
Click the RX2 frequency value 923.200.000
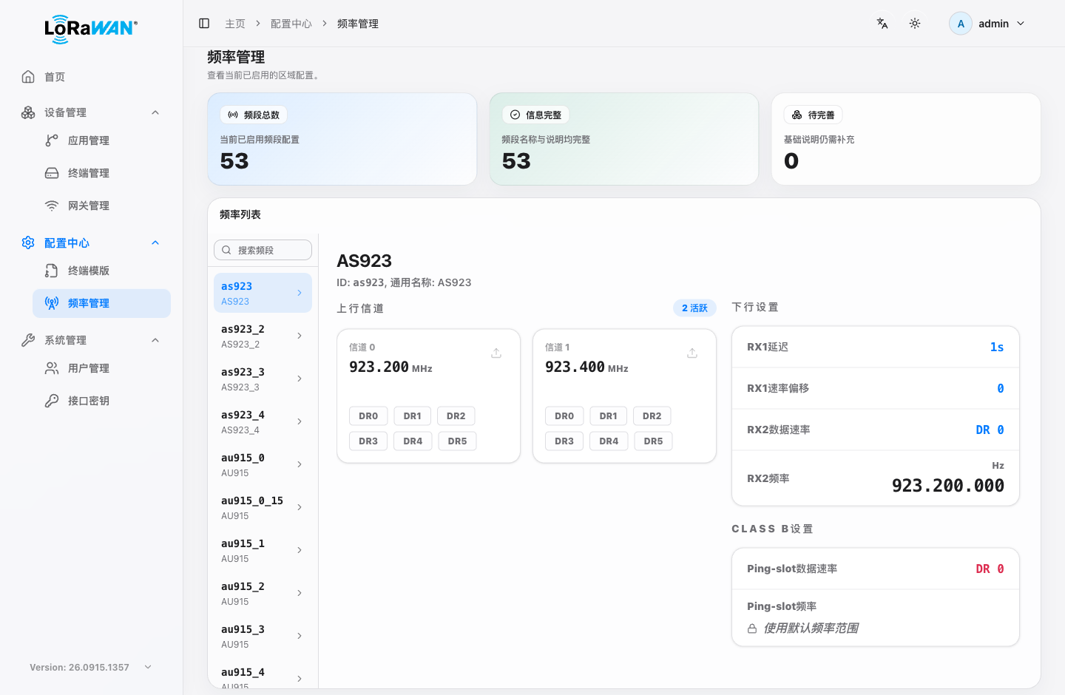(948, 486)
